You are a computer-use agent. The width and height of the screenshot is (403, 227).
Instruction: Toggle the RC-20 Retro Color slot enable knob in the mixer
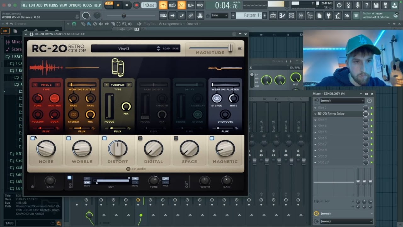pos(366,114)
